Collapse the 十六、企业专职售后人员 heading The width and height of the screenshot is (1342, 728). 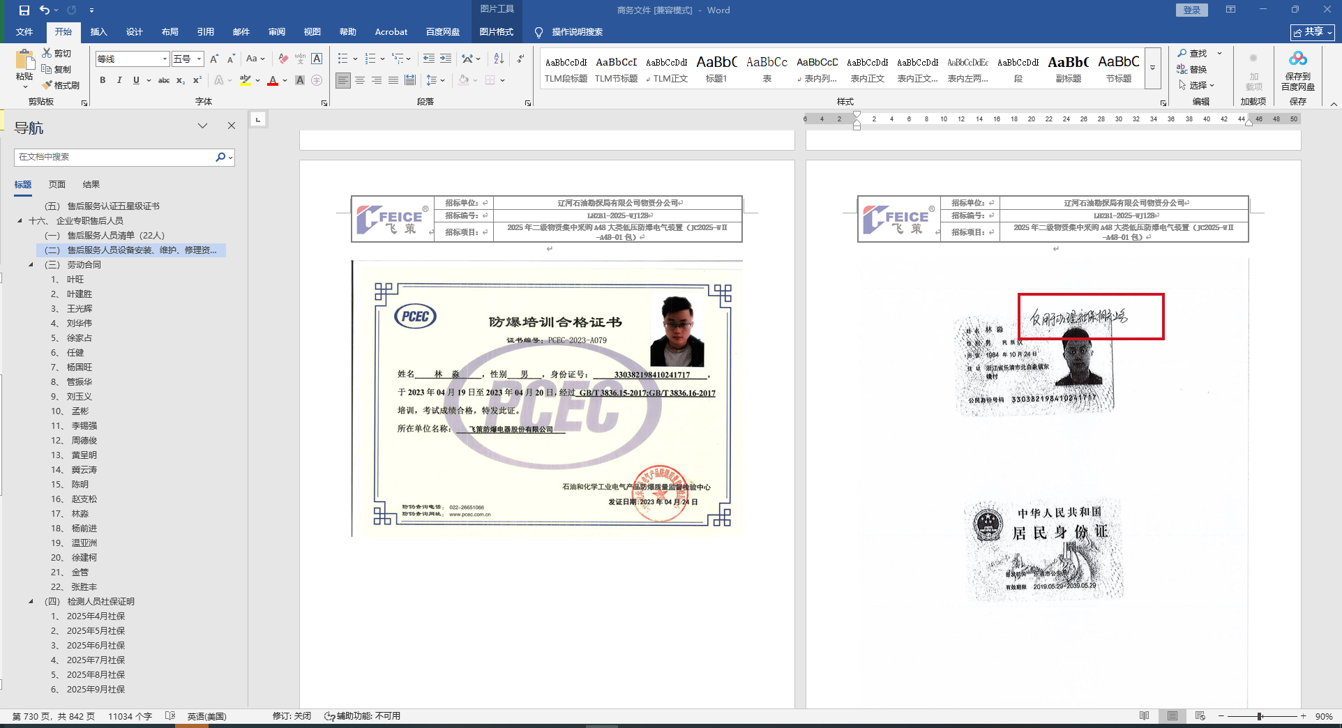click(x=20, y=220)
